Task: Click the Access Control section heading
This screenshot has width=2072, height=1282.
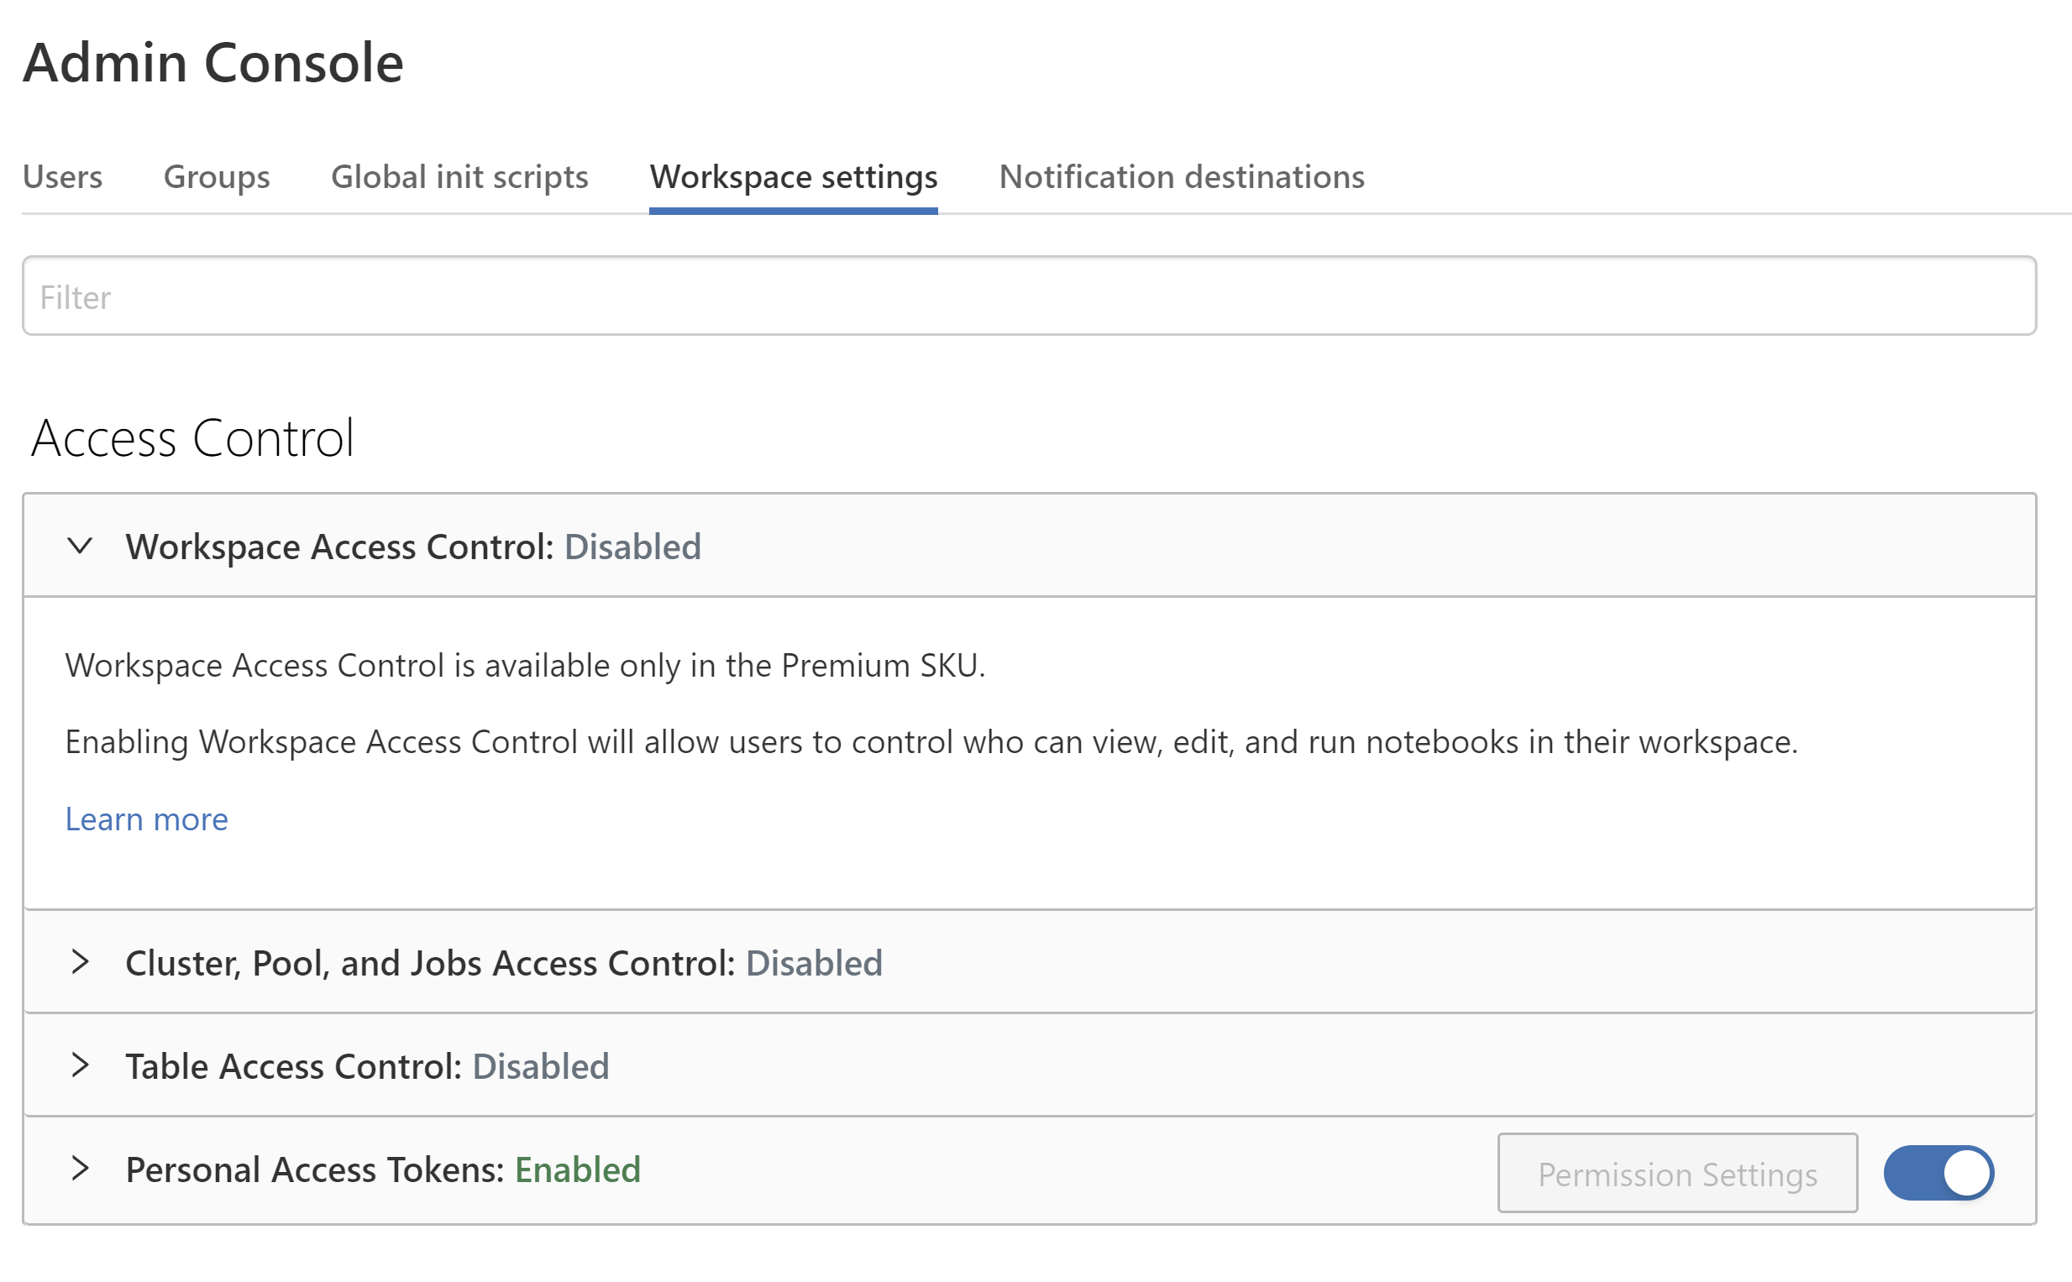Action: [x=193, y=437]
